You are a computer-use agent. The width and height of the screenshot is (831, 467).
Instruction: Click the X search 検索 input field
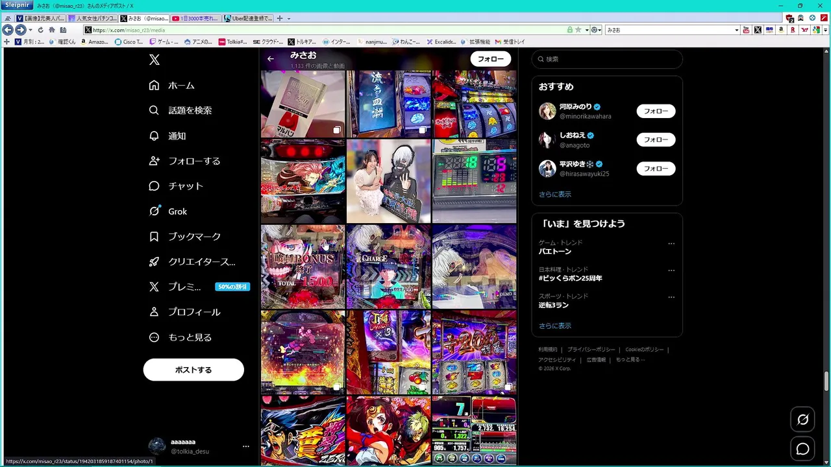coord(607,59)
